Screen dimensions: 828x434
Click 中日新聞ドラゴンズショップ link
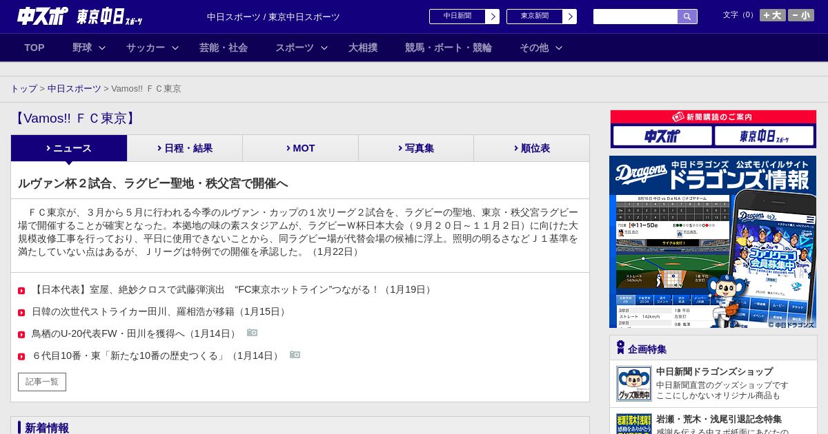pos(714,371)
